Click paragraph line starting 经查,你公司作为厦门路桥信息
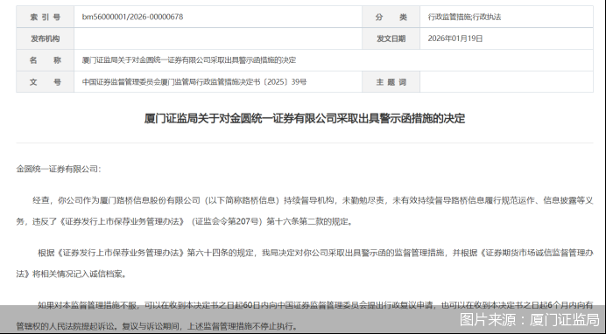 point(313,200)
